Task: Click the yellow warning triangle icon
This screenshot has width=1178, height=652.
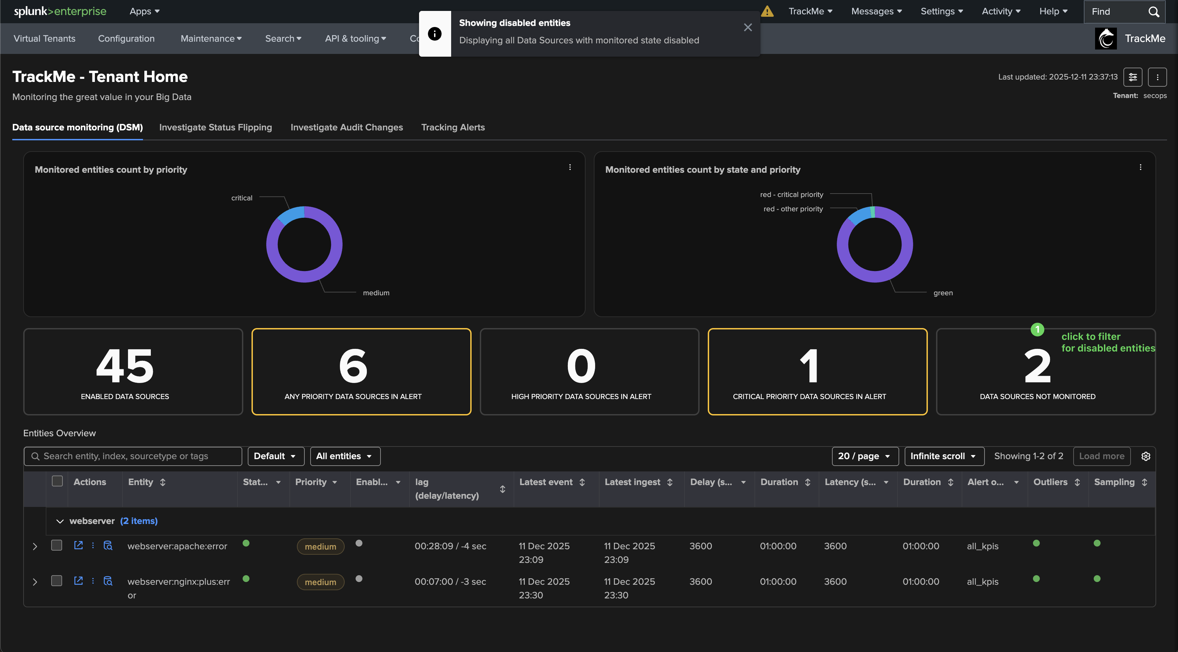Action: [x=767, y=12]
